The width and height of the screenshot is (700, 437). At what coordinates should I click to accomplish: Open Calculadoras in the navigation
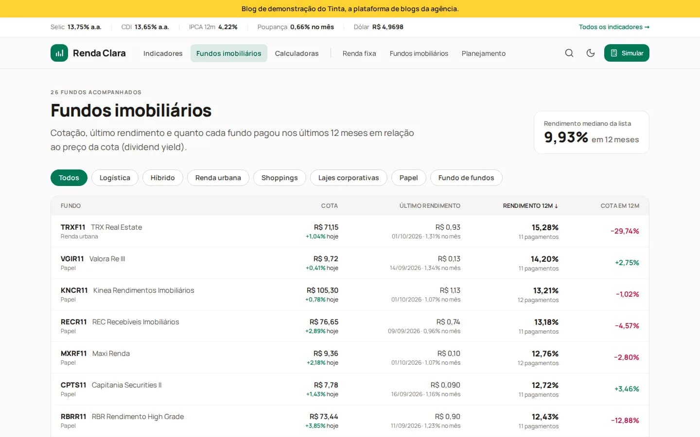(x=297, y=53)
